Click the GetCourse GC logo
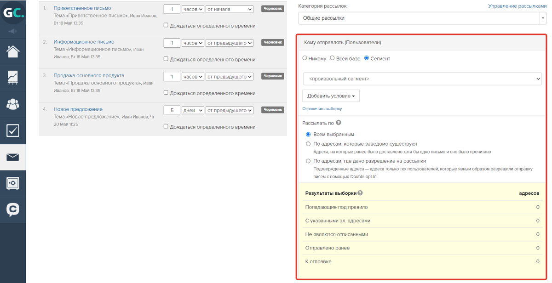 coord(13,12)
